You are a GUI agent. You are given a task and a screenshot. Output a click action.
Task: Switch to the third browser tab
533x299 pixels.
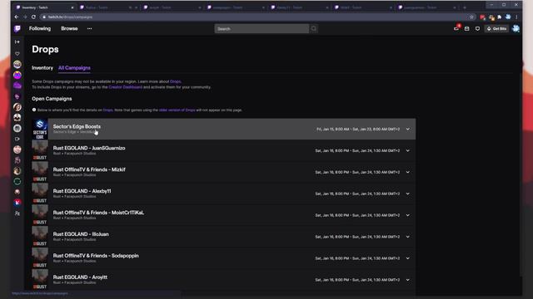click(x=172, y=7)
